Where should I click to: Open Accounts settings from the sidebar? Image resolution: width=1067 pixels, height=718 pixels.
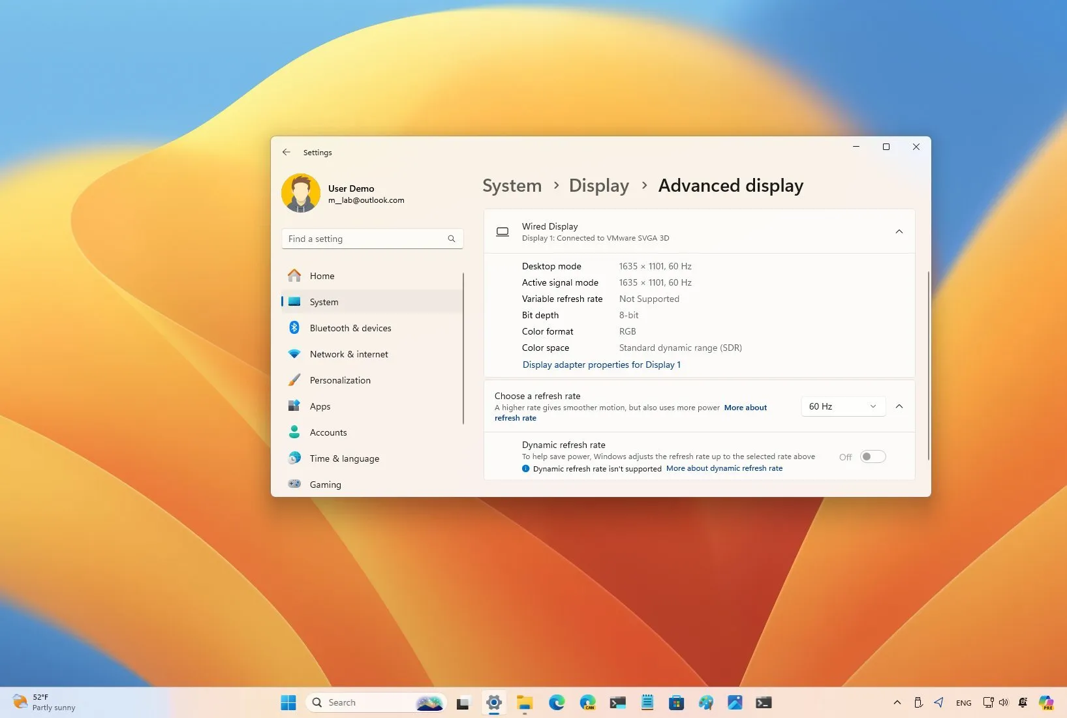coord(328,432)
